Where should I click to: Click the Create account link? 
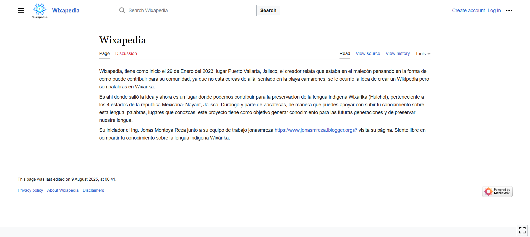pyautogui.click(x=468, y=10)
